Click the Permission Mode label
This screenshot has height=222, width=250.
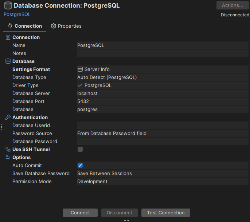(x=32, y=181)
